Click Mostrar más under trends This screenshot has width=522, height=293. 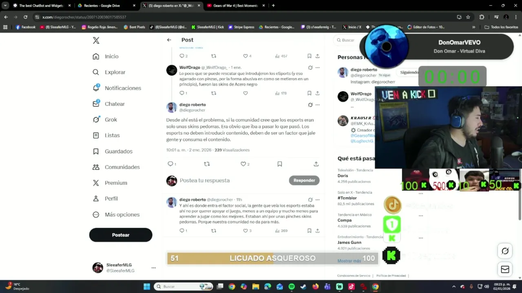349,261
